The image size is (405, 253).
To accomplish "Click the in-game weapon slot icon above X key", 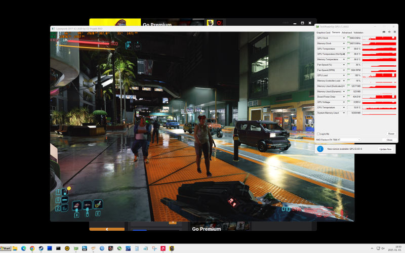I will point(77,205).
